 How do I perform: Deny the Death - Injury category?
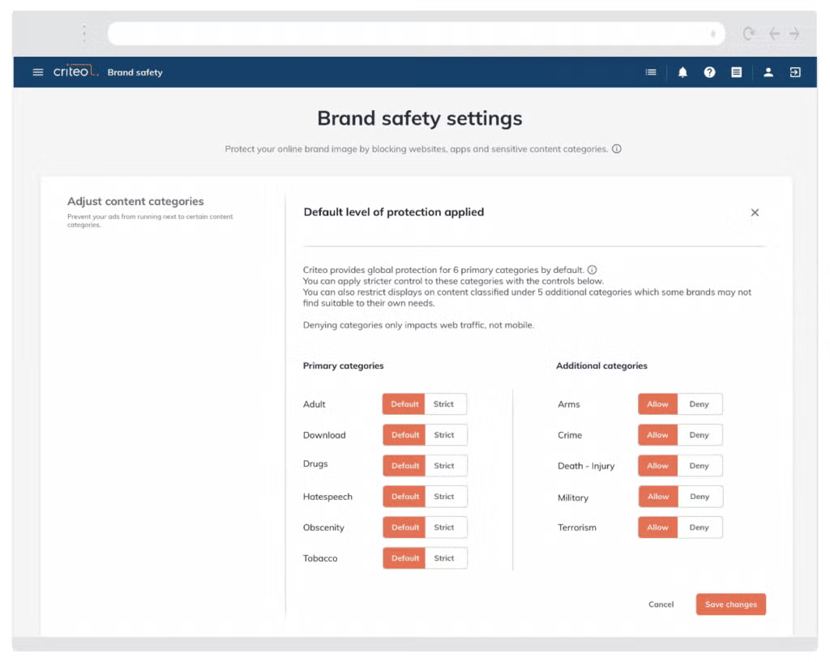[x=700, y=466]
